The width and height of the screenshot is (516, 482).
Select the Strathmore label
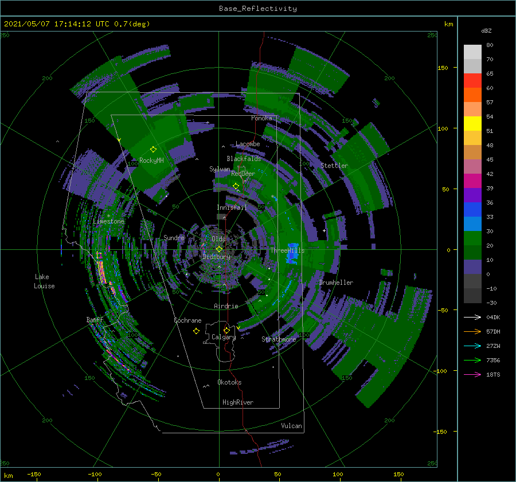pyautogui.click(x=279, y=339)
